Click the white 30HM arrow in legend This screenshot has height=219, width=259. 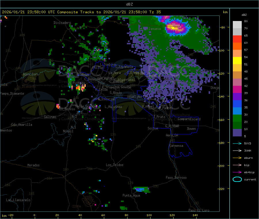pos(237,151)
